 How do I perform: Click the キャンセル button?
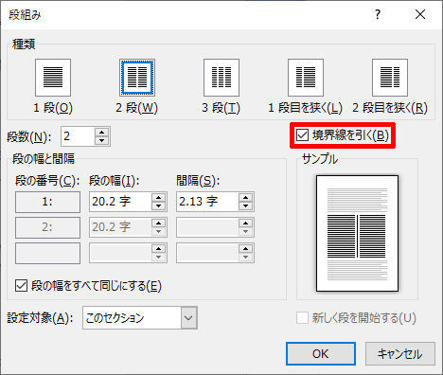click(x=400, y=354)
